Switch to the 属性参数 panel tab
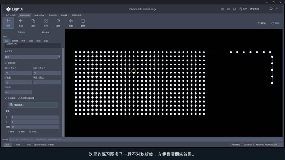Viewport: 285px width, 160px height. tap(45, 32)
